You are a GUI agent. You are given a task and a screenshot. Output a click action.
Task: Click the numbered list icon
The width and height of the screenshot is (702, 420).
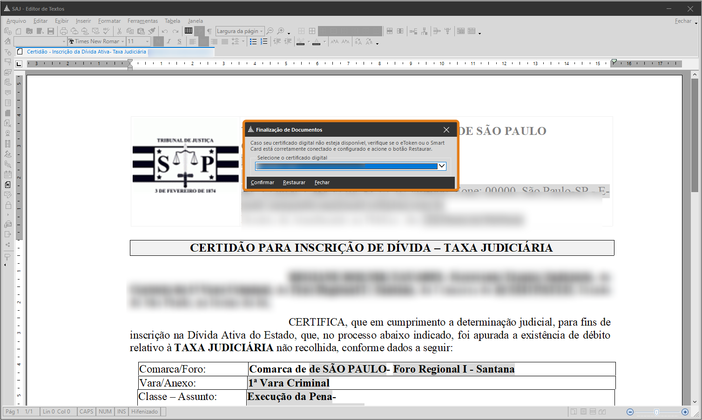[264, 41]
